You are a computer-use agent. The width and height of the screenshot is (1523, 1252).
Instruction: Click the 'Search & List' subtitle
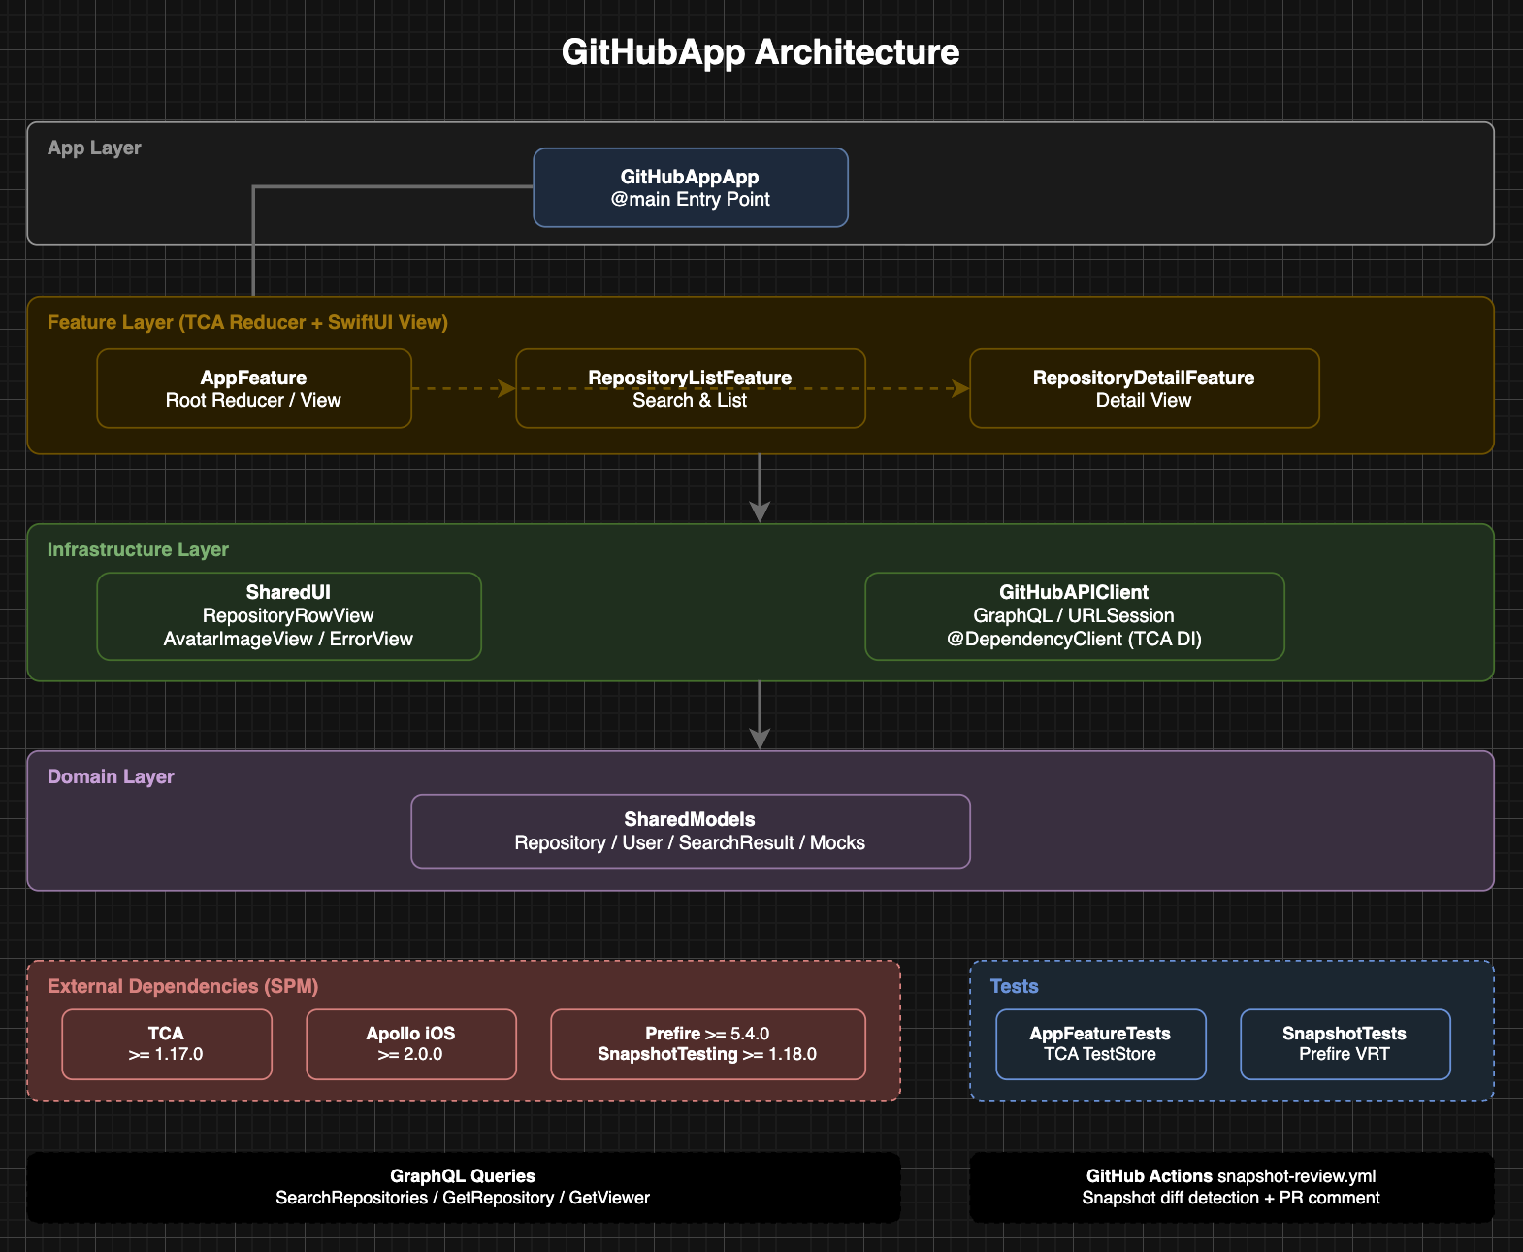point(690,400)
